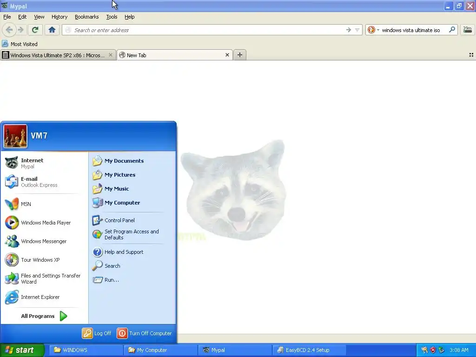Image resolution: width=476 pixels, height=357 pixels.
Task: Switch to EasyBCD 2.4 Setup taskbar button
Action: 309,350
